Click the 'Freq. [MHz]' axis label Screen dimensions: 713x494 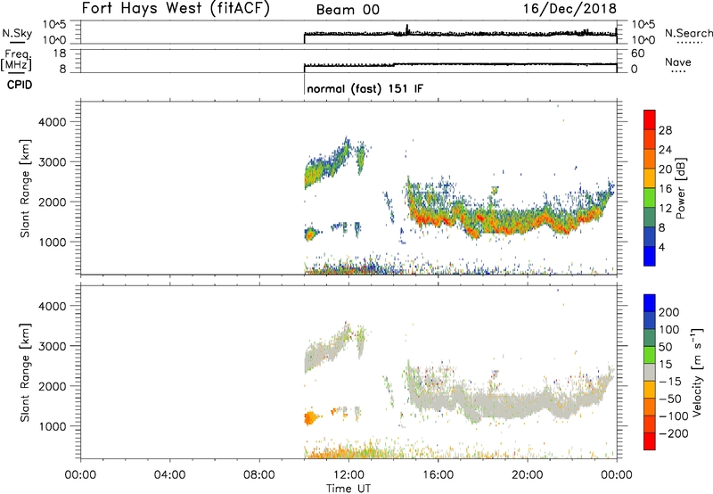pyautogui.click(x=16, y=60)
